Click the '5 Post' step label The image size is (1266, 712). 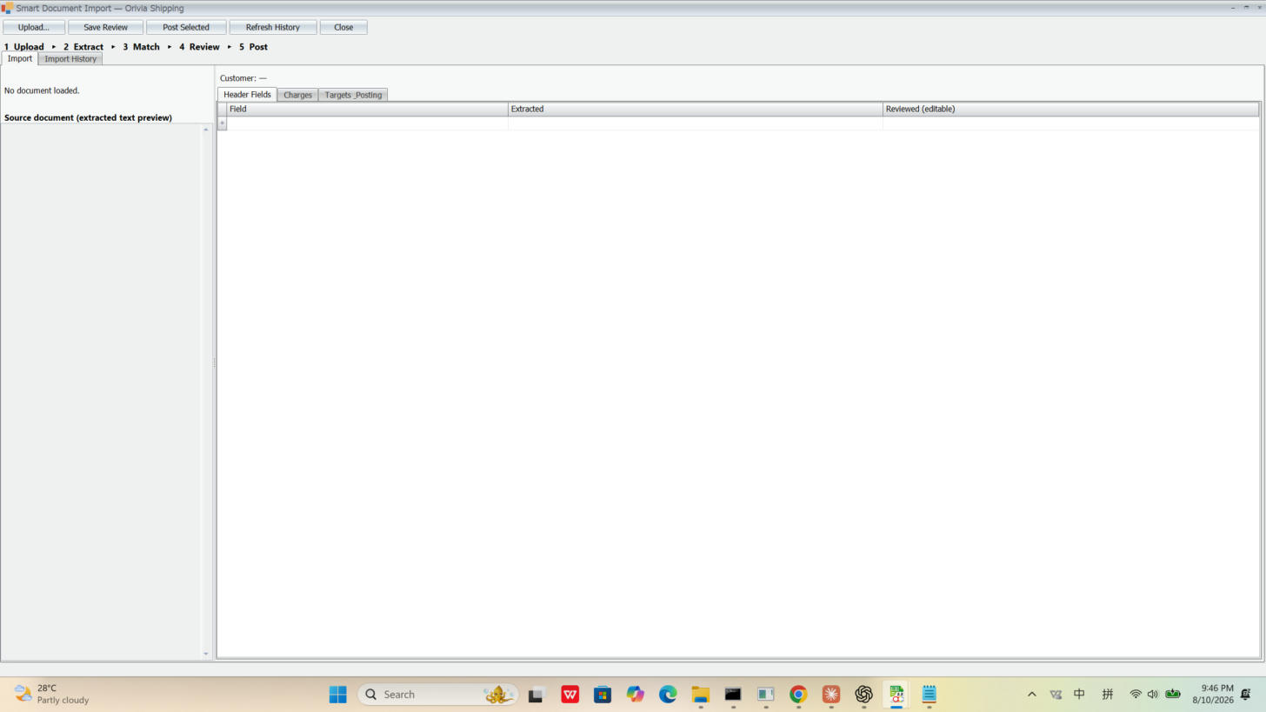coord(253,47)
